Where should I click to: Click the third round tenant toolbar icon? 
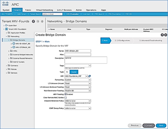[42, 21]
